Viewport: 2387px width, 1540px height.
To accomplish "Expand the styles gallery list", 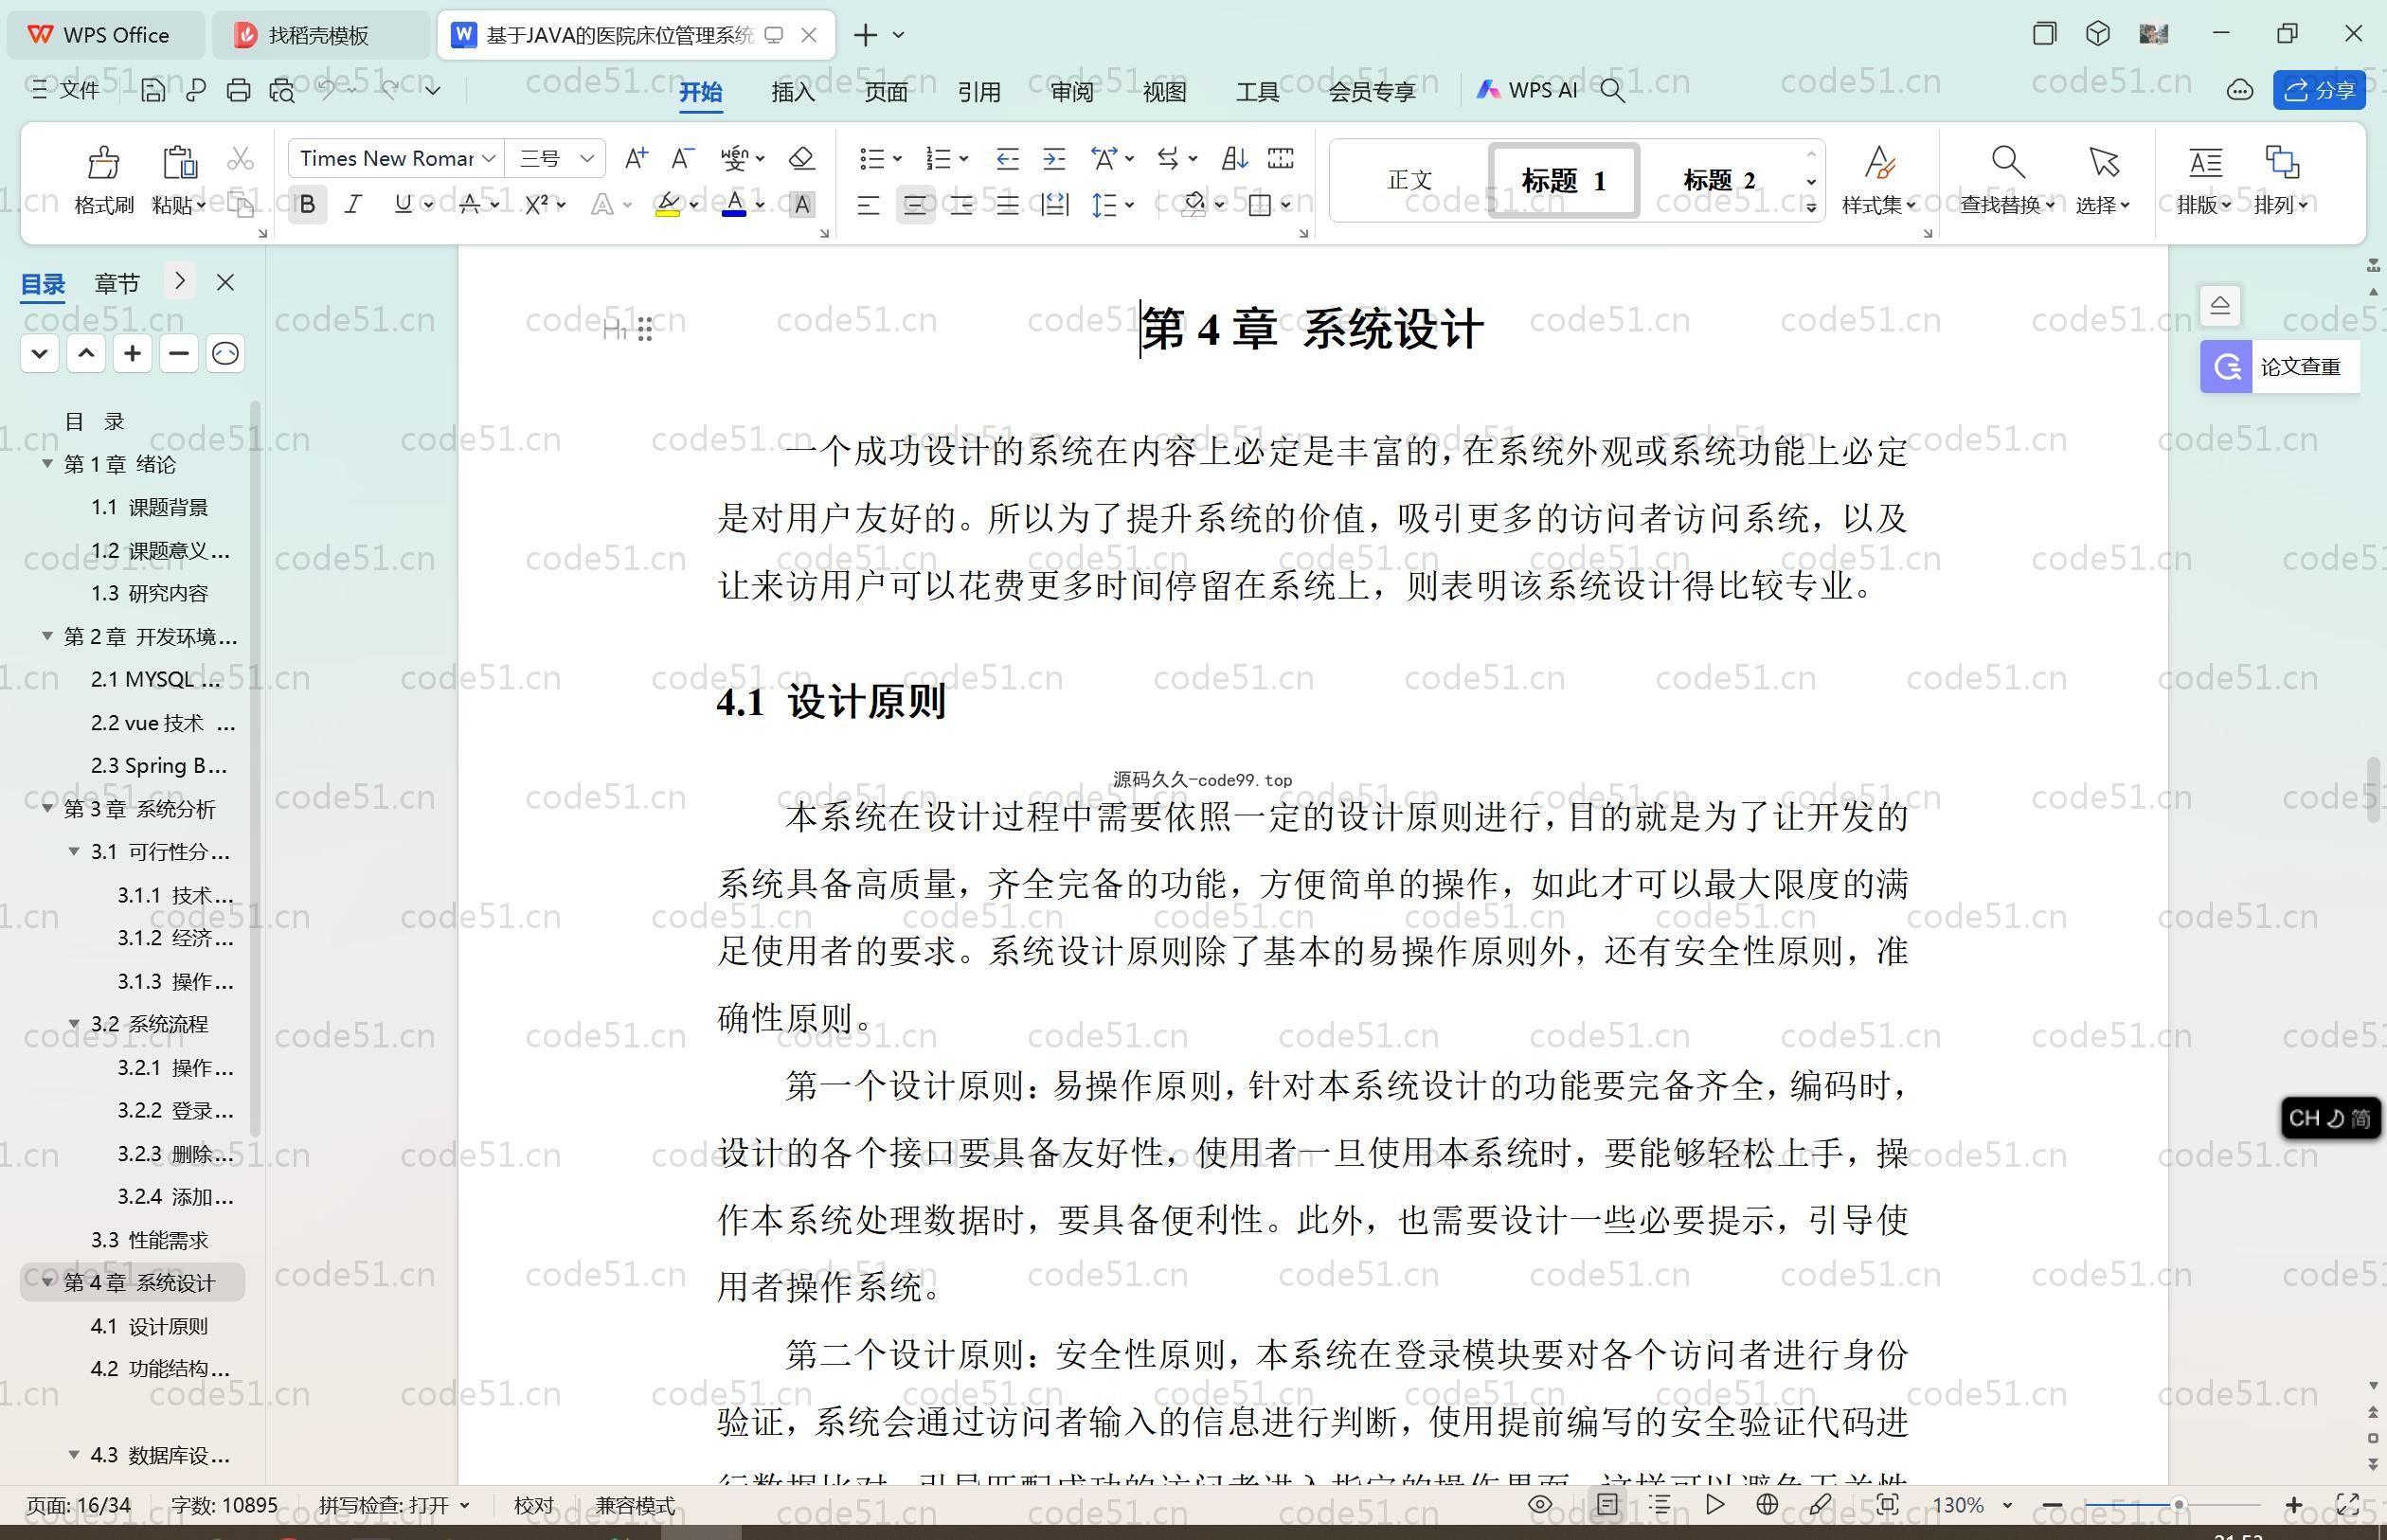I will 1811,206.
